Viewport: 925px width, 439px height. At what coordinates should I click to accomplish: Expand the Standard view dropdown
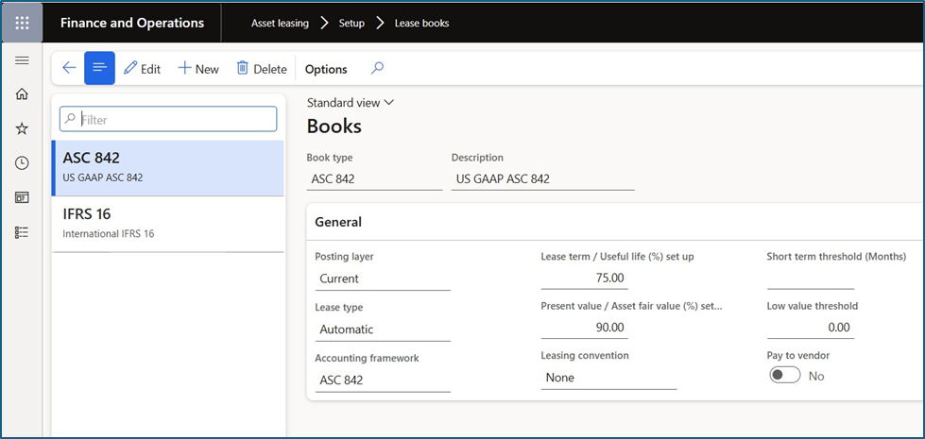(351, 103)
